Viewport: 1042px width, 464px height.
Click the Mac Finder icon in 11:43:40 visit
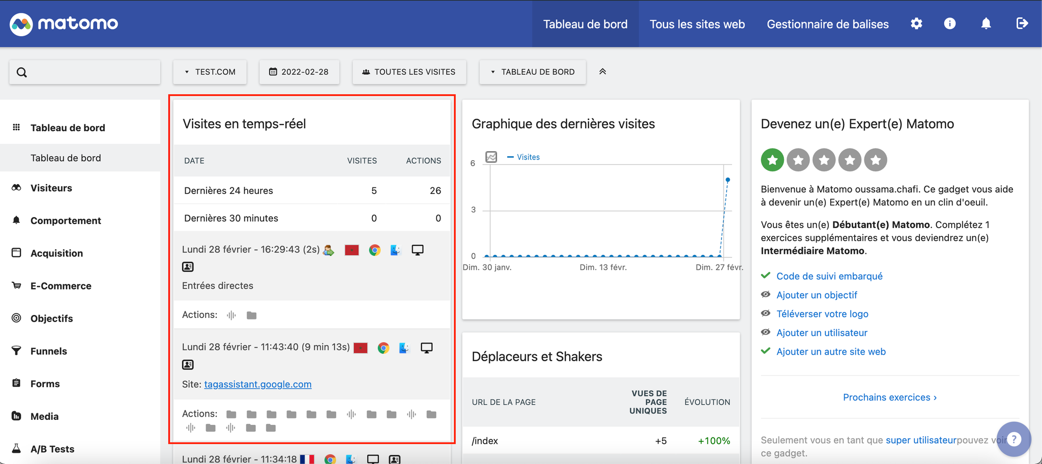[404, 347]
